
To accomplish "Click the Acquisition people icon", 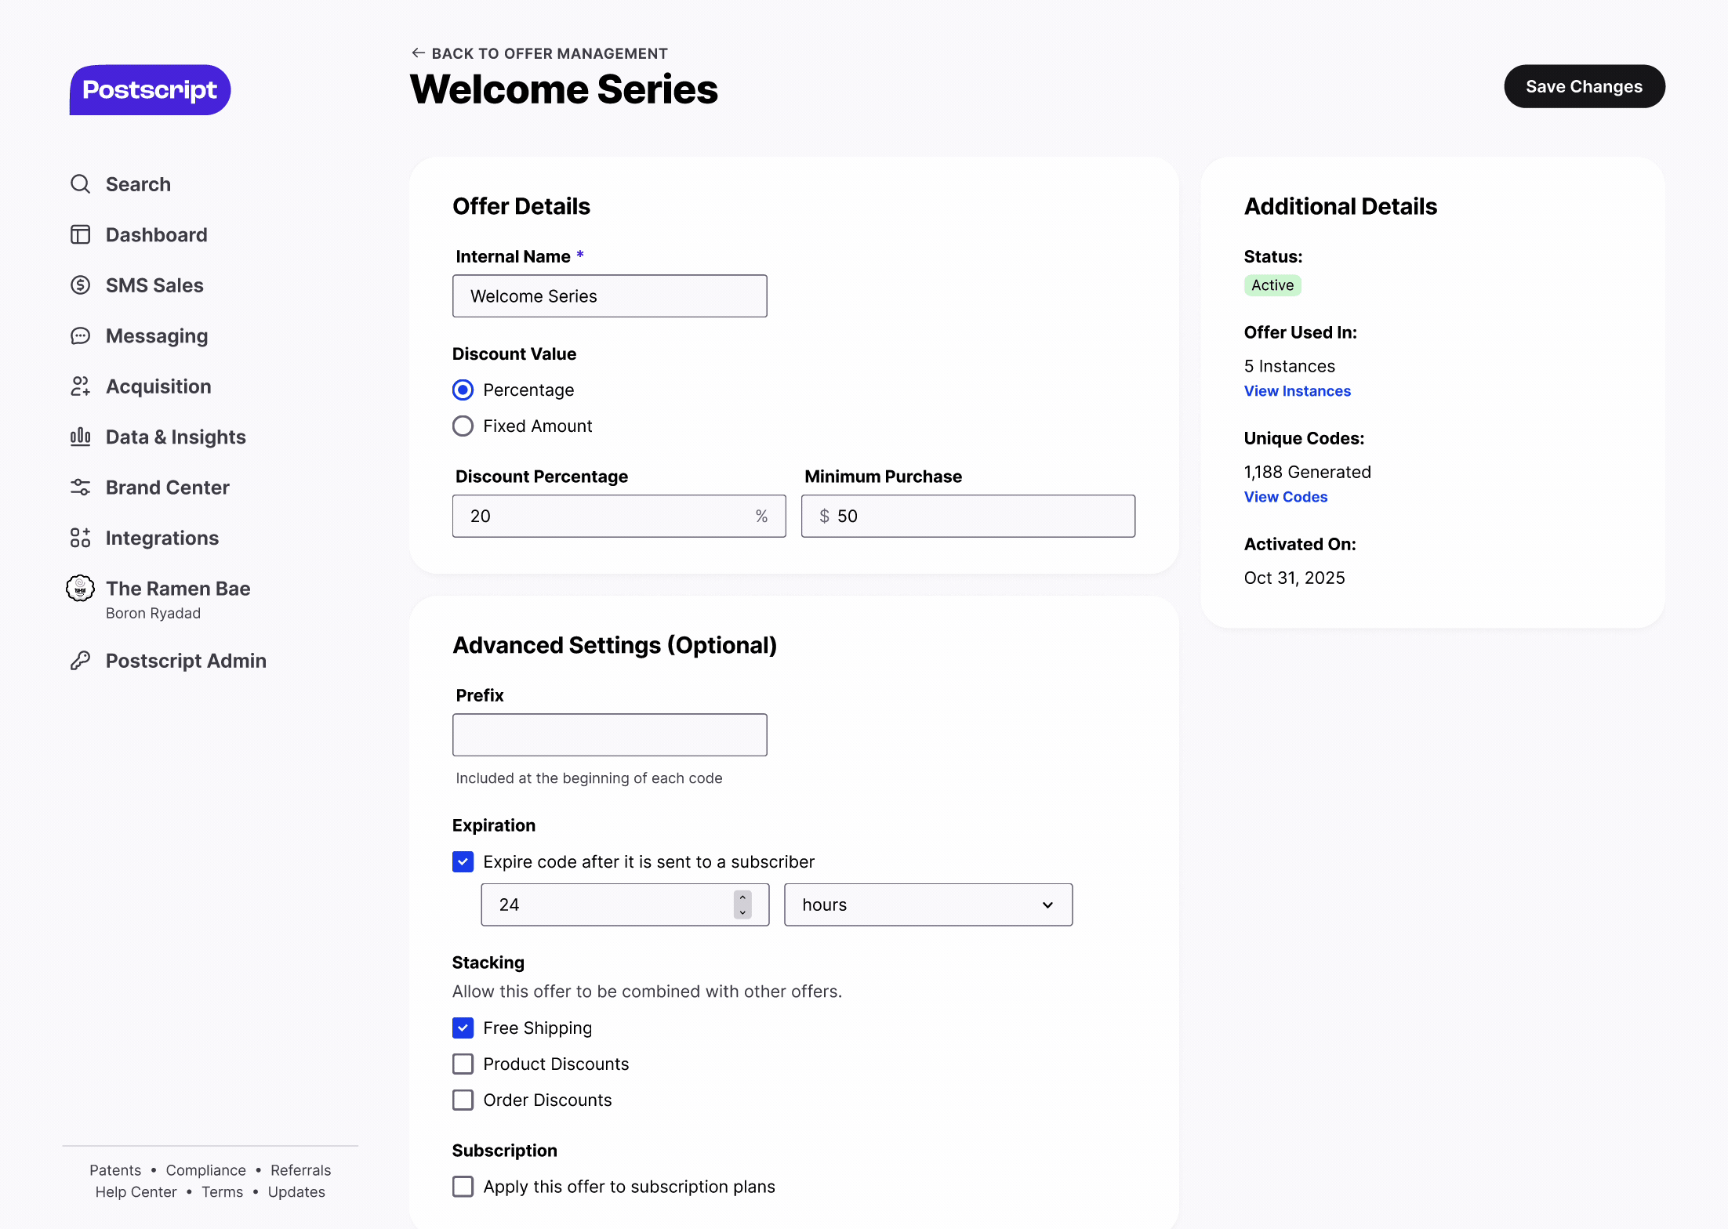I will point(80,386).
